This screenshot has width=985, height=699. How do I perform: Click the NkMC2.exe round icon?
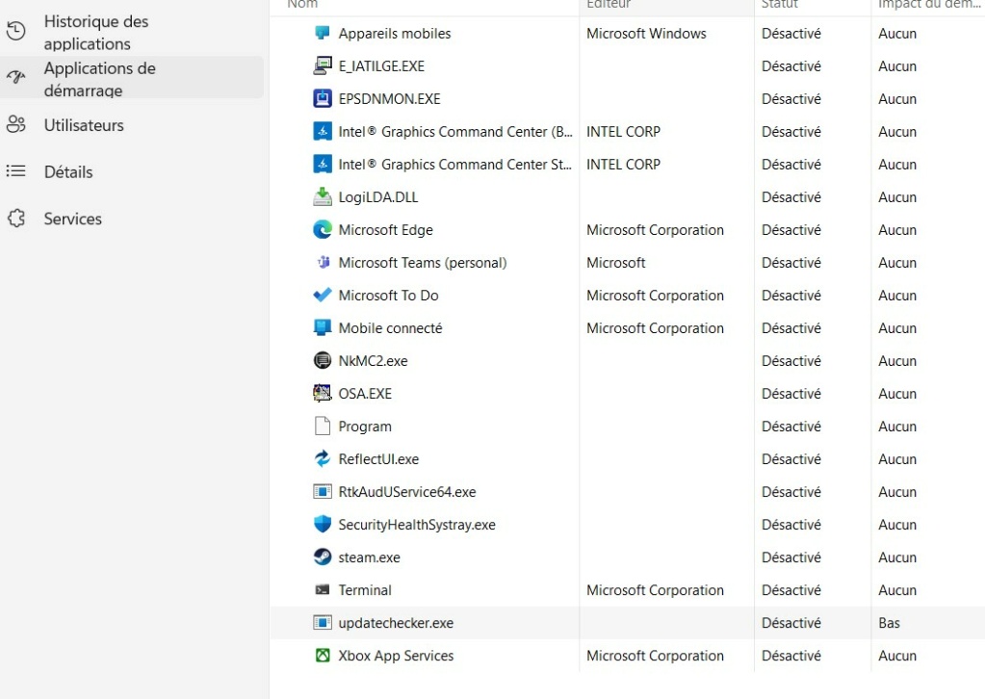323,360
